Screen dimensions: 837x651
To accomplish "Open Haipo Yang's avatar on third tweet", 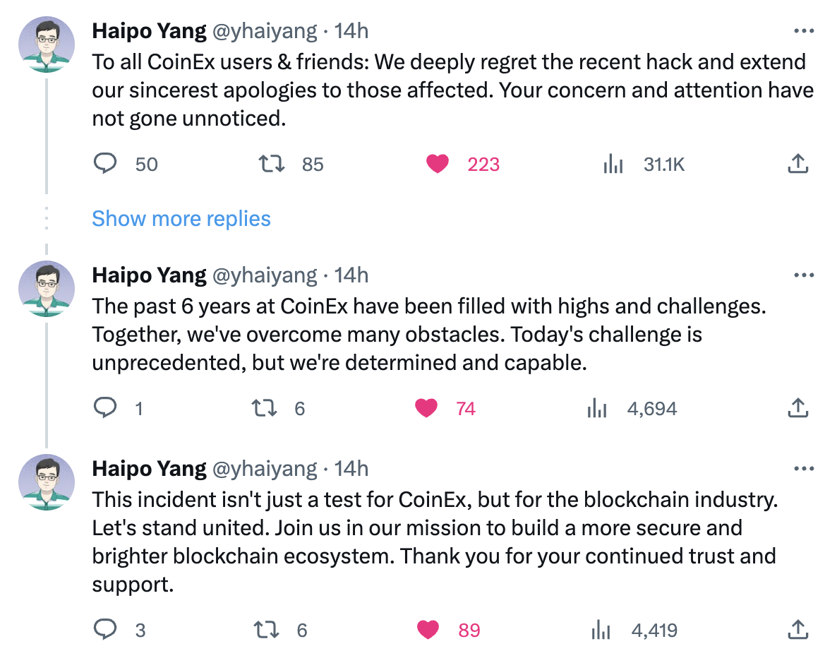I will click(x=47, y=482).
